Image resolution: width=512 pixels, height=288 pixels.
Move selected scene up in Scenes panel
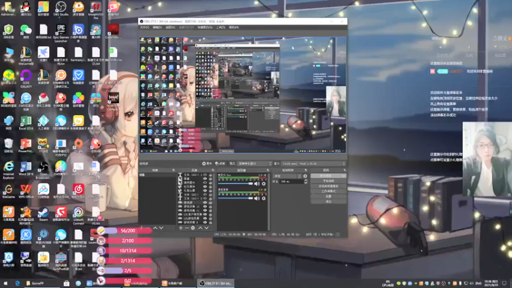click(155, 228)
